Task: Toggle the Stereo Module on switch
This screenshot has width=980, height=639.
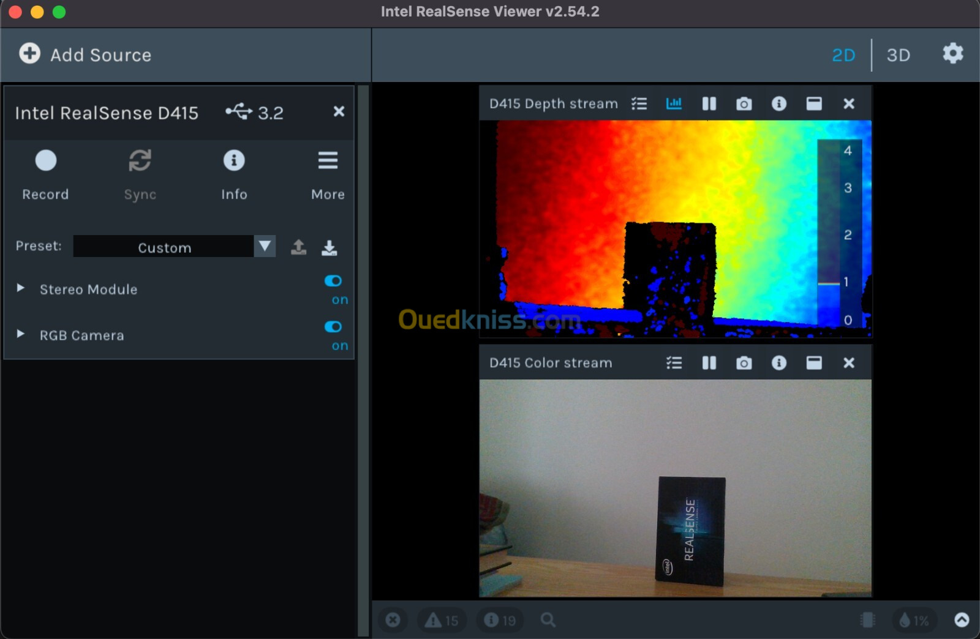Action: tap(333, 281)
